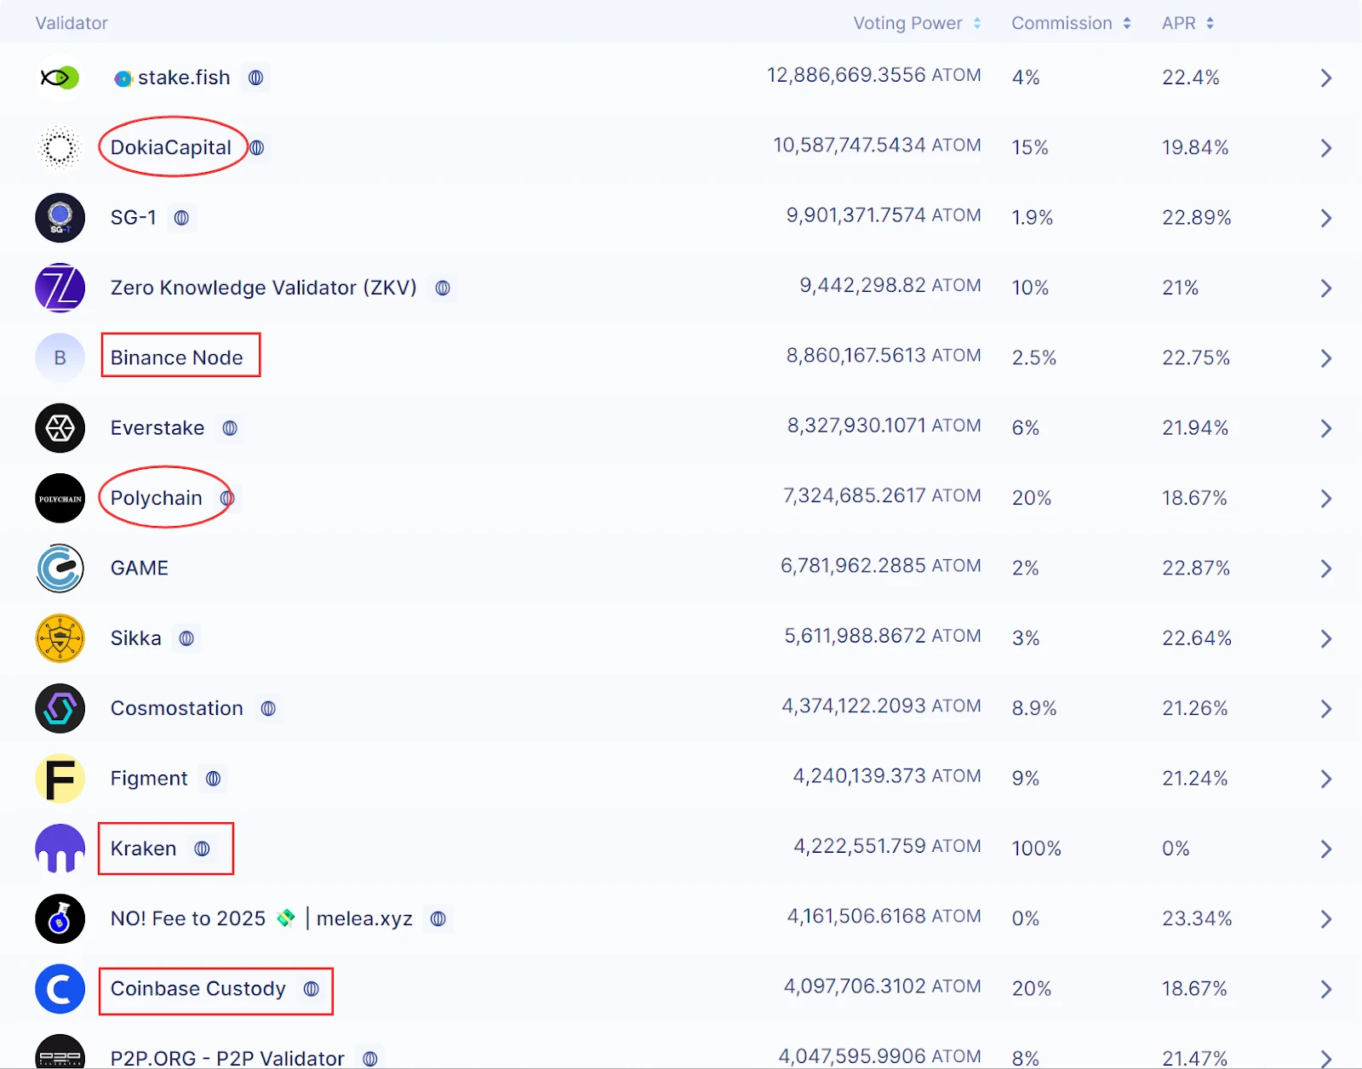Click the 23.34% APR value
The width and height of the screenshot is (1362, 1069).
coord(1197,919)
